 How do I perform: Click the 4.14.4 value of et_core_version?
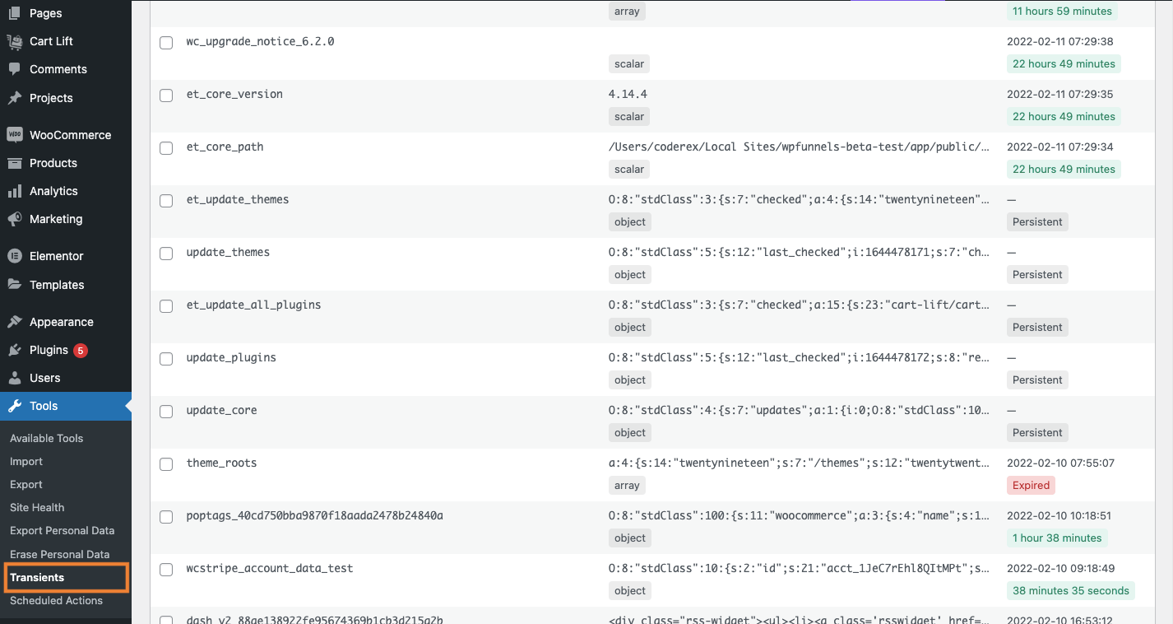(628, 94)
